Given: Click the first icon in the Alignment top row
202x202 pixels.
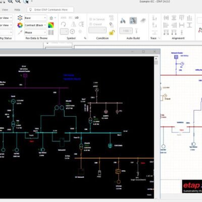Looking at the screenshot, I should pos(166,18).
